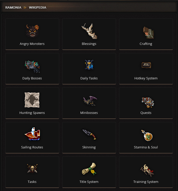Open the Title System scroll icon
The width and height of the screenshot is (178, 191).
[89, 169]
